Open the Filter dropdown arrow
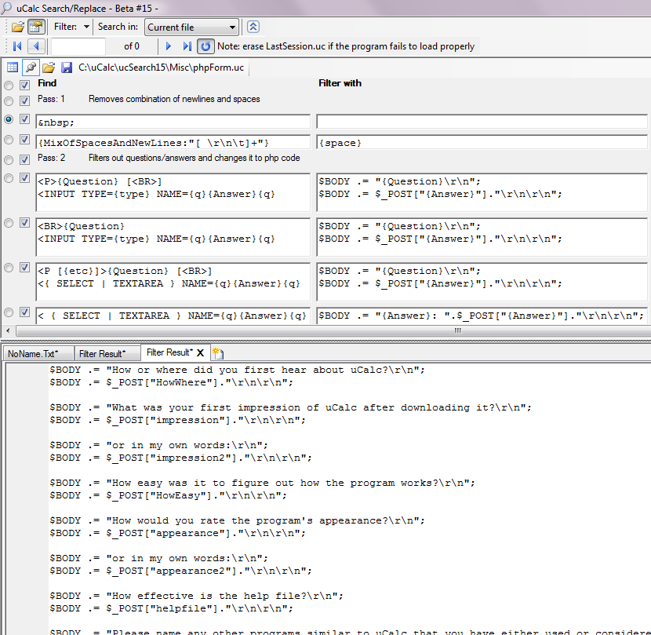Viewport: 651px width, 635px height. tap(85, 27)
